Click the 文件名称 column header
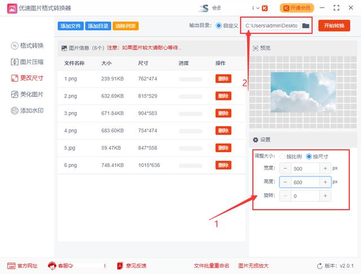This screenshot has height=274, width=361. point(74,63)
